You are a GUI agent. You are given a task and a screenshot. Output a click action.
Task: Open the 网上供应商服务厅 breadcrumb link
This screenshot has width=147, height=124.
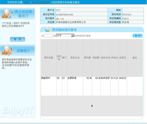[41, 2]
